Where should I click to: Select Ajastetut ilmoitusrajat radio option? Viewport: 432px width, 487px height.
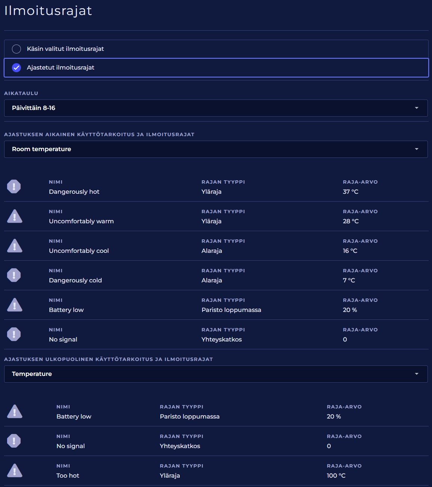tap(61, 68)
